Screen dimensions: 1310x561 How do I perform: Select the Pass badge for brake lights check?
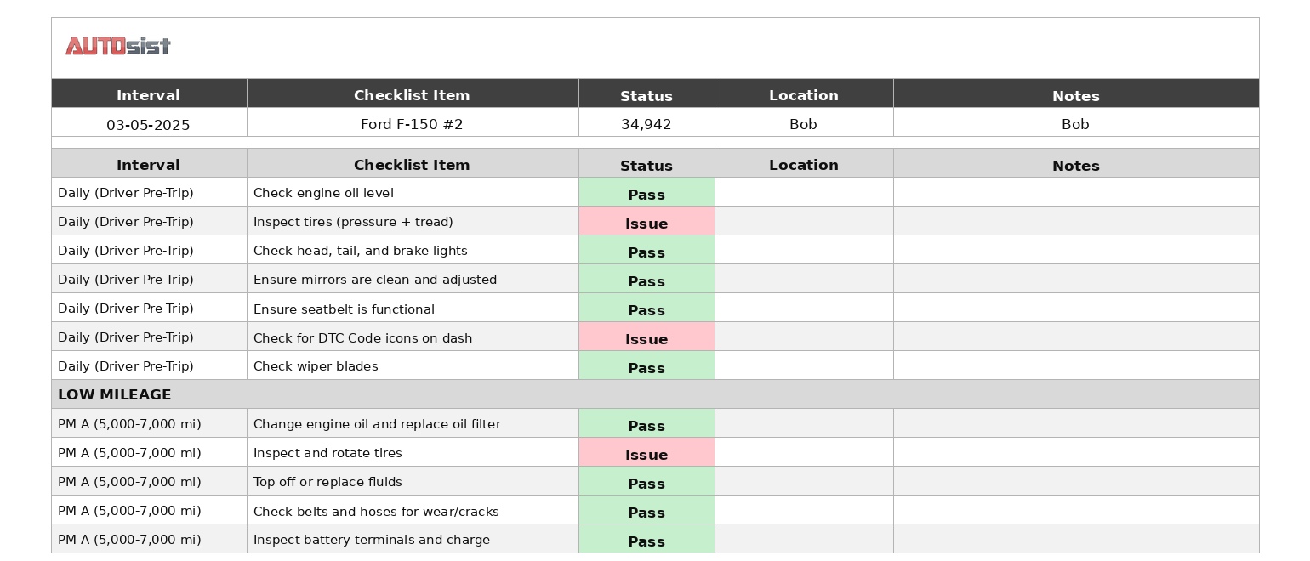click(646, 250)
